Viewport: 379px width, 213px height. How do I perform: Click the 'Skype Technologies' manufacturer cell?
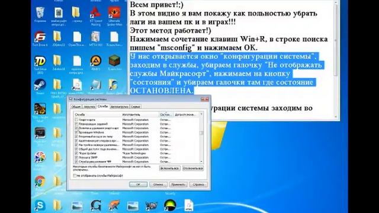click(x=134, y=153)
